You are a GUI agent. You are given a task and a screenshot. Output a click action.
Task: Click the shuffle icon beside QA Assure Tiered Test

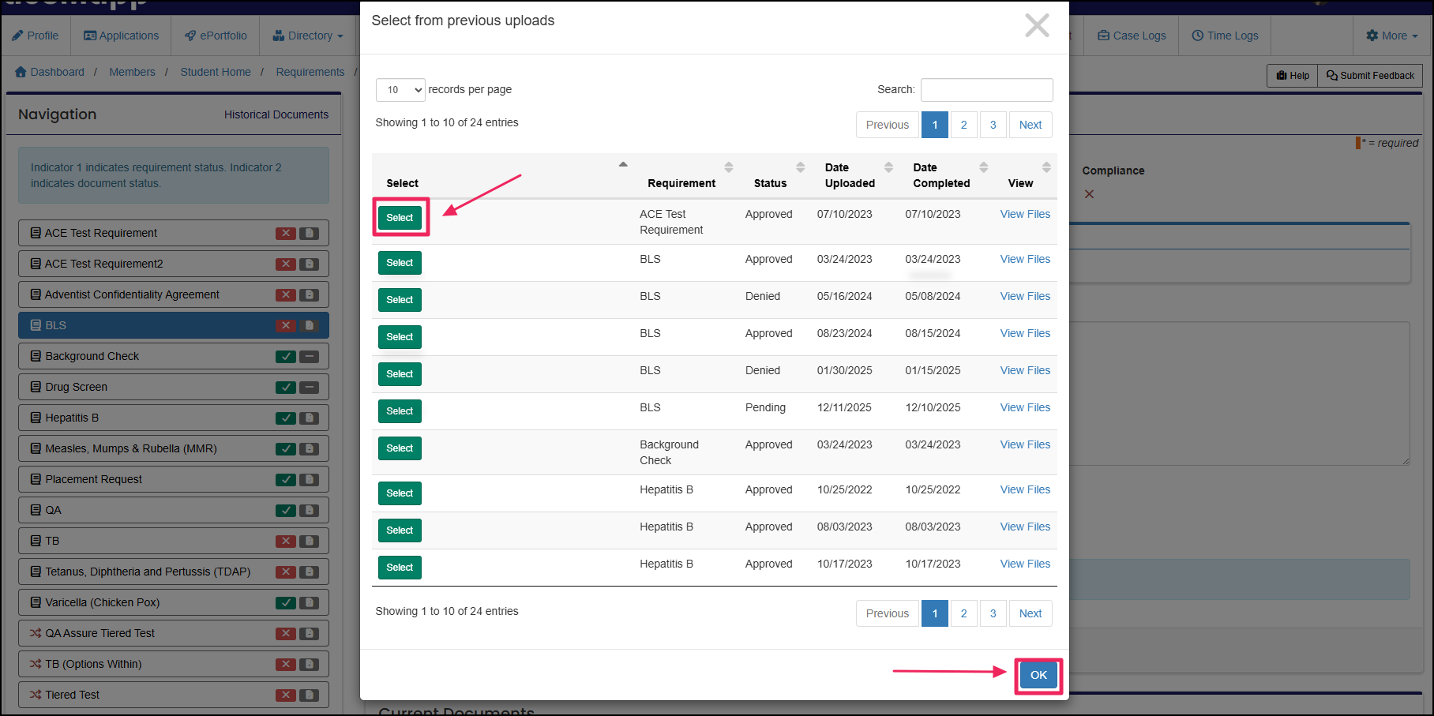coord(35,632)
